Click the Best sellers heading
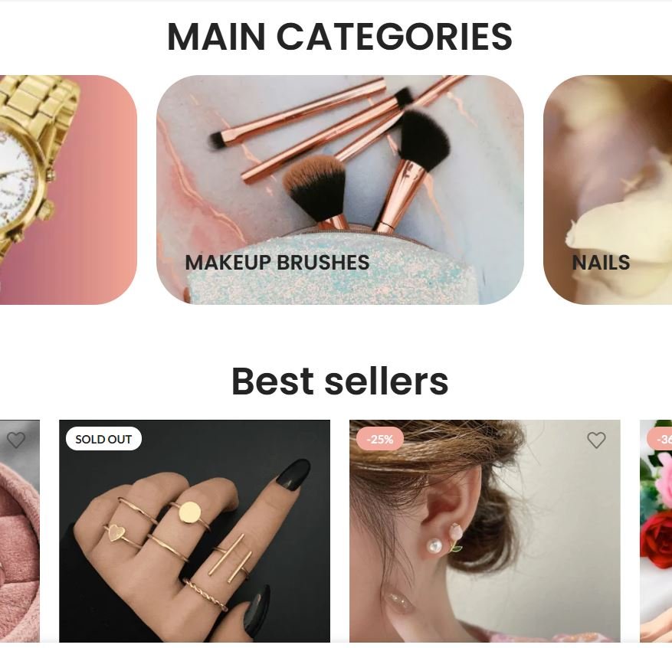Image resolution: width=672 pixels, height=648 pixels. coord(339,381)
